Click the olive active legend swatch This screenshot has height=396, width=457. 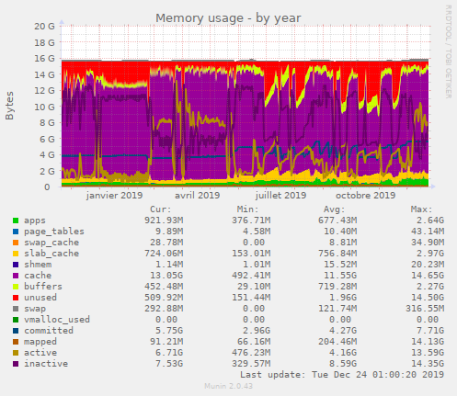pyautogui.click(x=16, y=353)
